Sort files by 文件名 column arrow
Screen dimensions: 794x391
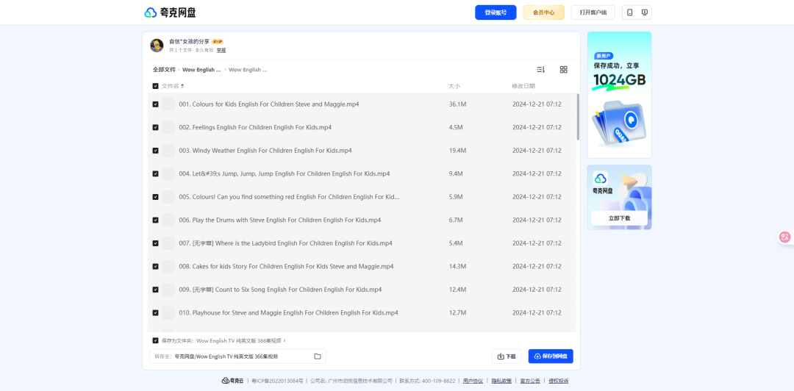click(x=182, y=86)
